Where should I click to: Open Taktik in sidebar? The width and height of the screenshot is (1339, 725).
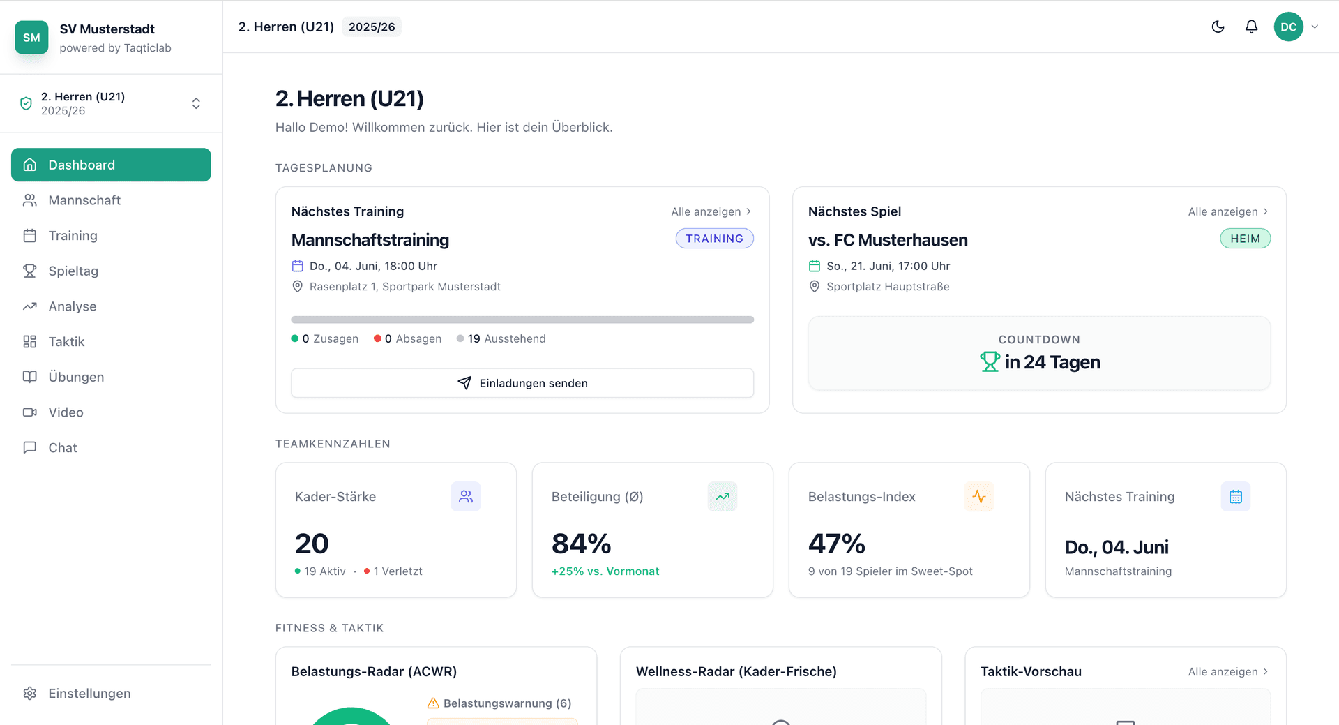click(111, 342)
